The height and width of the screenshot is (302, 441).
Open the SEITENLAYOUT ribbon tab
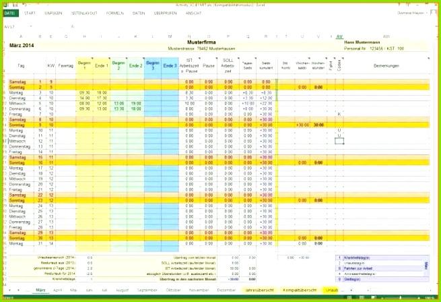pos(84,13)
